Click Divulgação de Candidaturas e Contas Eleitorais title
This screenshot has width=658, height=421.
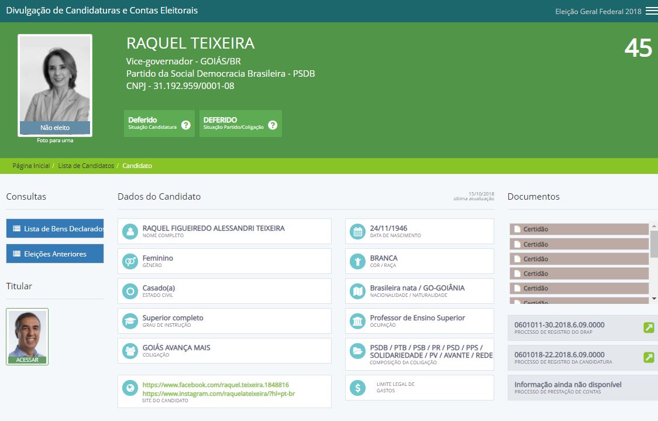(102, 11)
